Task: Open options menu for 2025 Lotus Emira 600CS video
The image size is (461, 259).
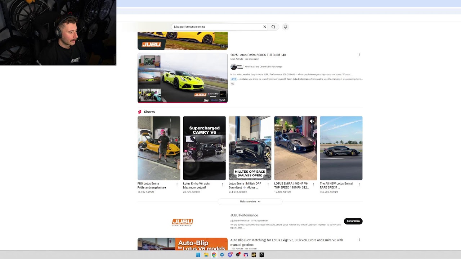Action: coord(359,54)
